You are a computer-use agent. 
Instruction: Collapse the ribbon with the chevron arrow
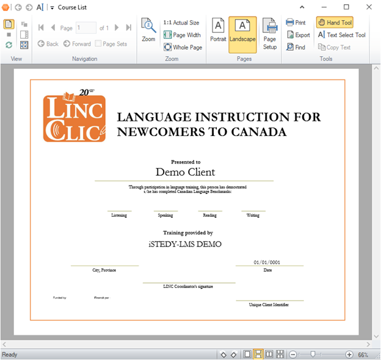[x=302, y=7]
